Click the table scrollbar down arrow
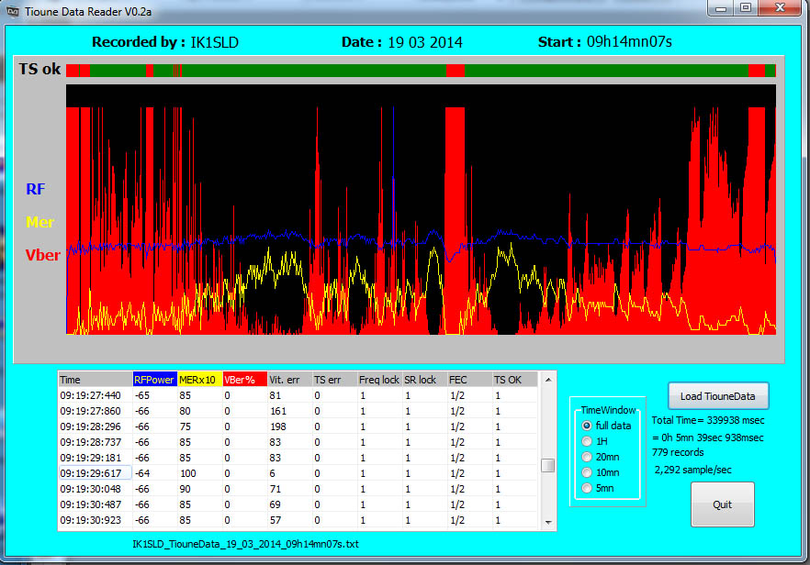The image size is (810, 565). click(x=547, y=523)
